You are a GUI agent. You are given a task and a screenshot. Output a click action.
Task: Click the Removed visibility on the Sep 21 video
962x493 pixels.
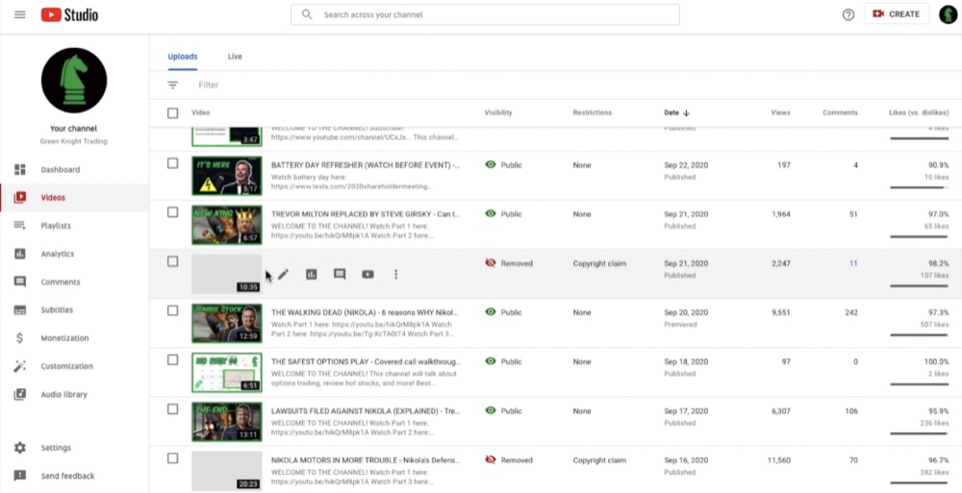pyautogui.click(x=509, y=263)
